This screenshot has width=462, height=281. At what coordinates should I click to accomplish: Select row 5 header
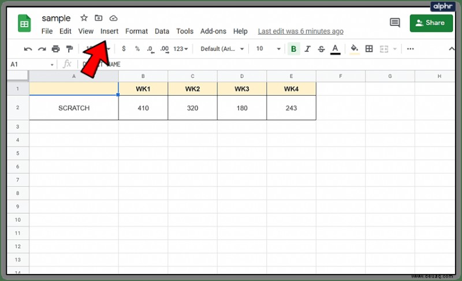click(18, 153)
